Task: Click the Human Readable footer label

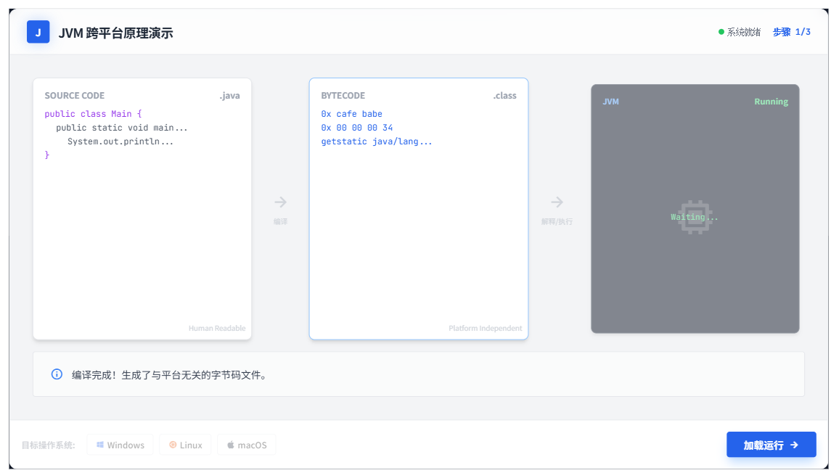Action: [x=217, y=328]
